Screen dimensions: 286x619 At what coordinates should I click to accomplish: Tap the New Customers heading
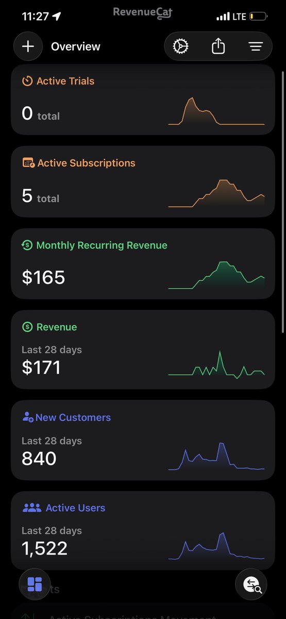(x=73, y=417)
